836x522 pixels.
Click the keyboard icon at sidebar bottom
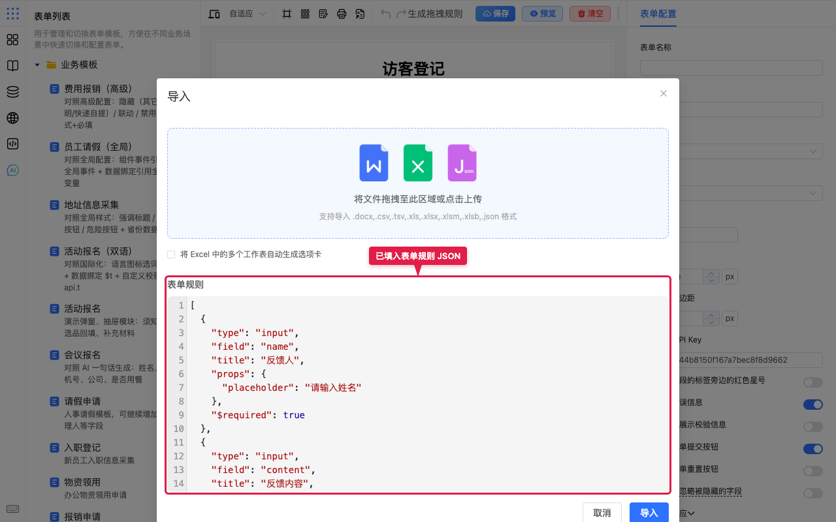(12, 509)
